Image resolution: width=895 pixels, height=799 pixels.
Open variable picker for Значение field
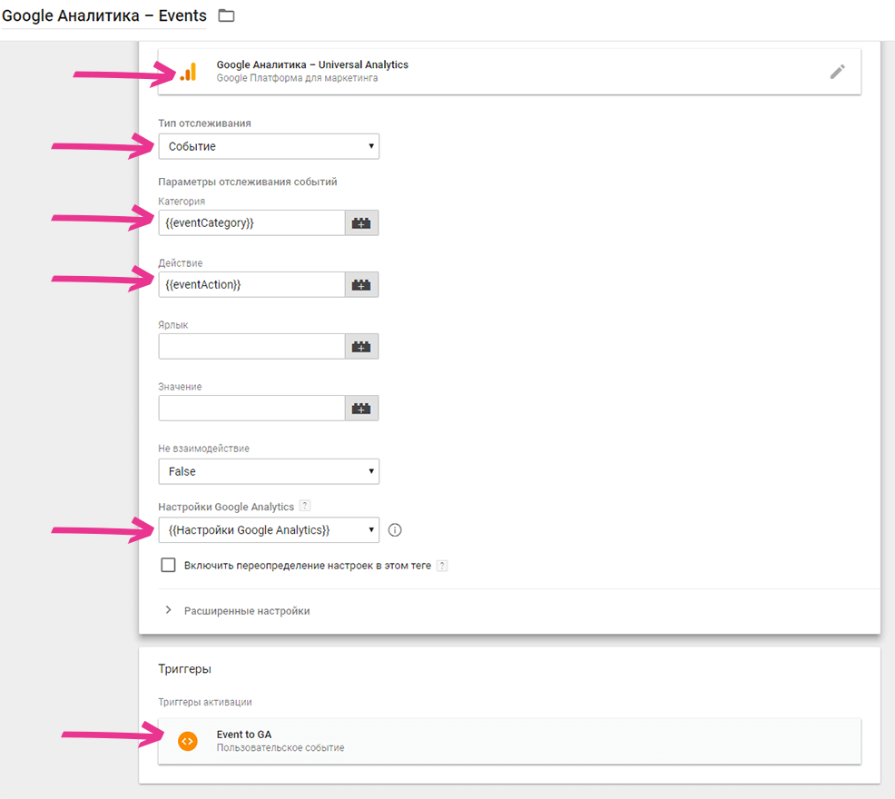pos(361,408)
